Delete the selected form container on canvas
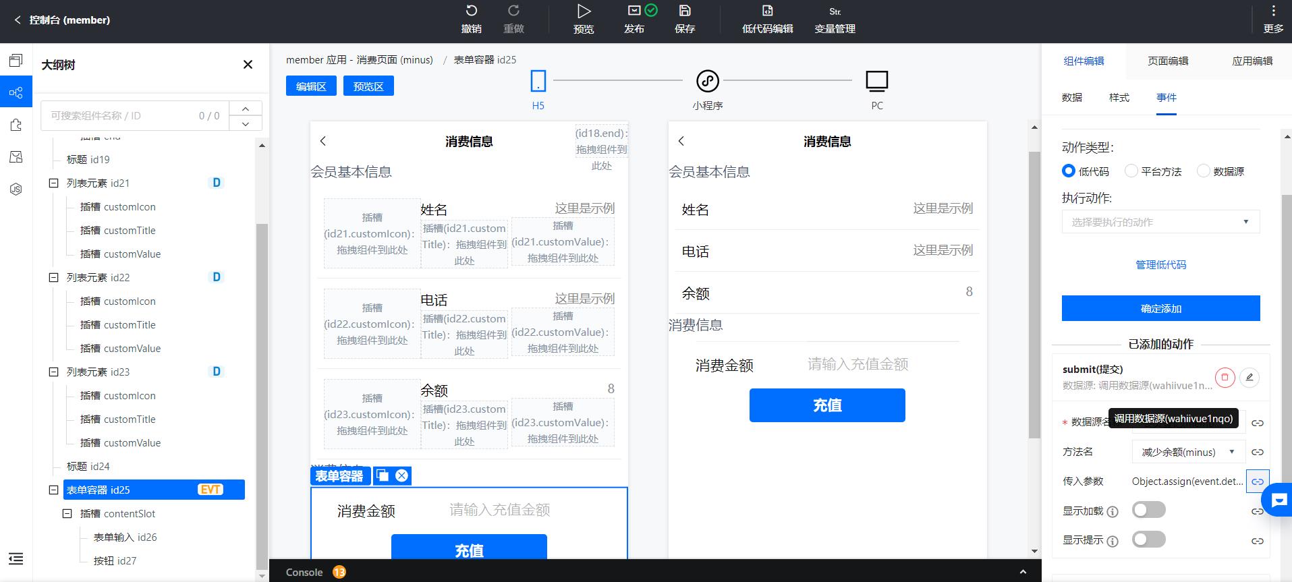This screenshot has height=582, width=1292. 401,475
